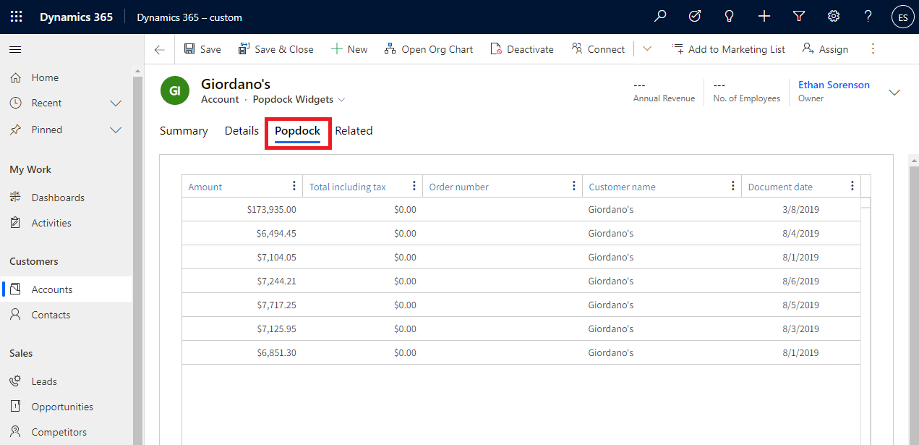Open the Popdock Widgets form selector
Image resolution: width=919 pixels, height=445 pixels.
pyautogui.click(x=299, y=99)
